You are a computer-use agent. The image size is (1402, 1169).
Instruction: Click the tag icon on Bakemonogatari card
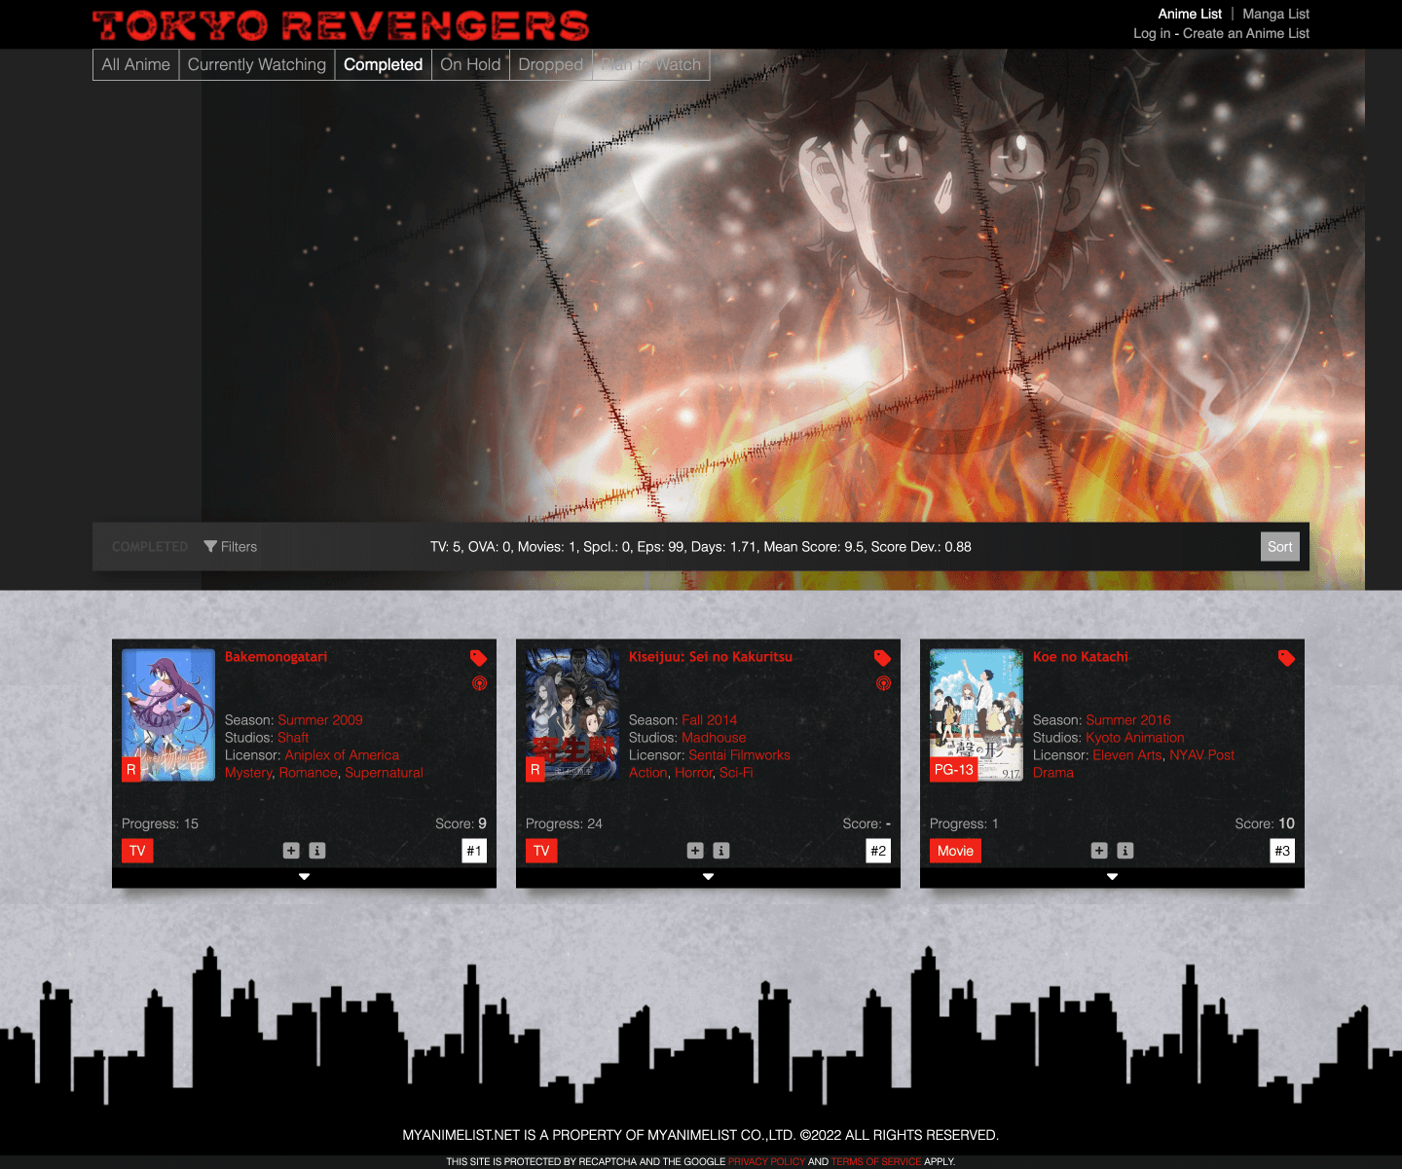478,658
